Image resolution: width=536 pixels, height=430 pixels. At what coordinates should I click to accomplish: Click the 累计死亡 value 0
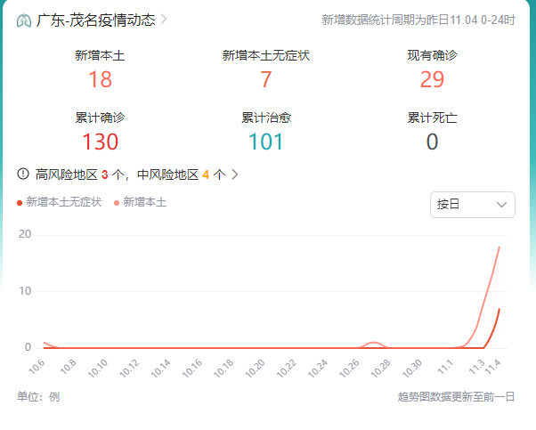tap(432, 142)
